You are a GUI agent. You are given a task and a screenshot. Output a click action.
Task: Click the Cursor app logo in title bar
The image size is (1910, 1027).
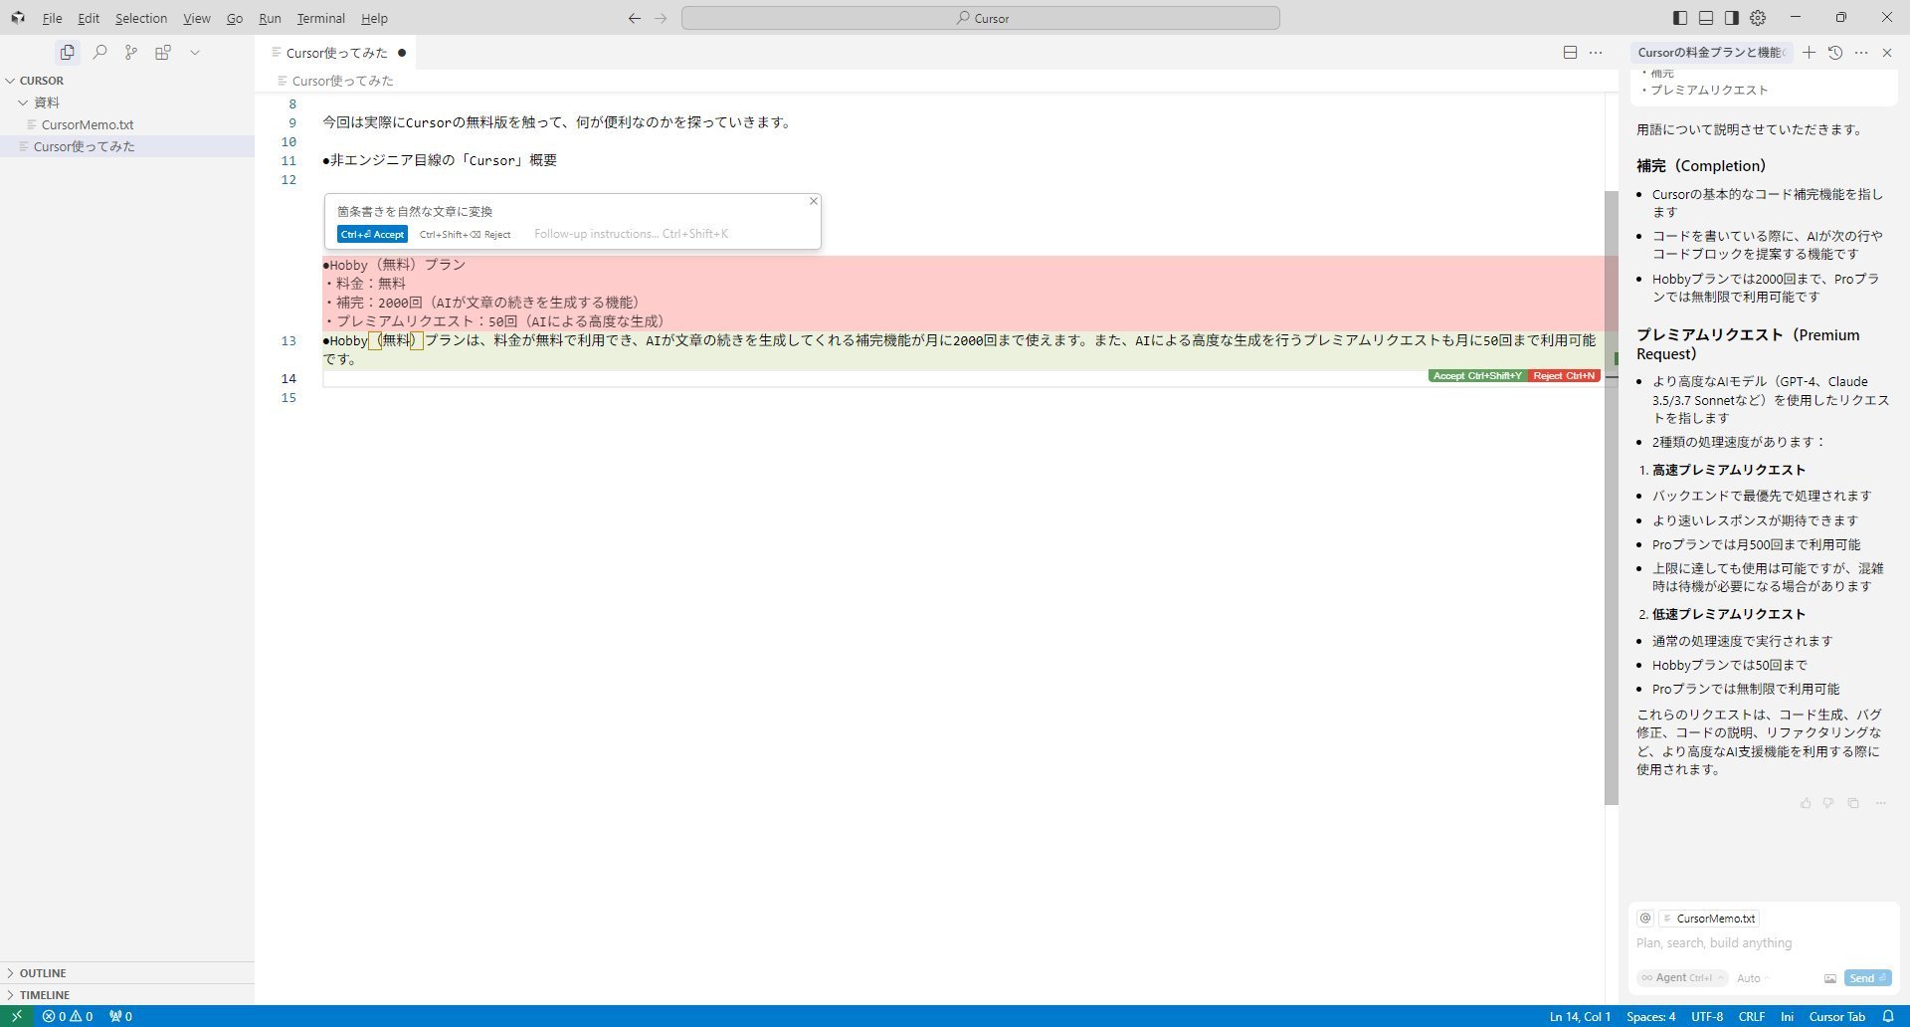coord(18,18)
